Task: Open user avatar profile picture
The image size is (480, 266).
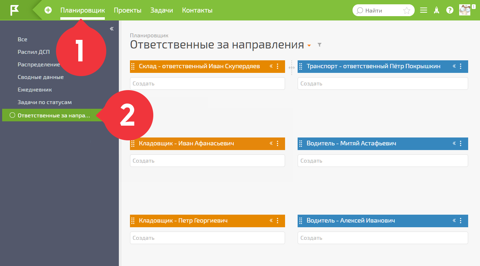Action: tap(465, 10)
